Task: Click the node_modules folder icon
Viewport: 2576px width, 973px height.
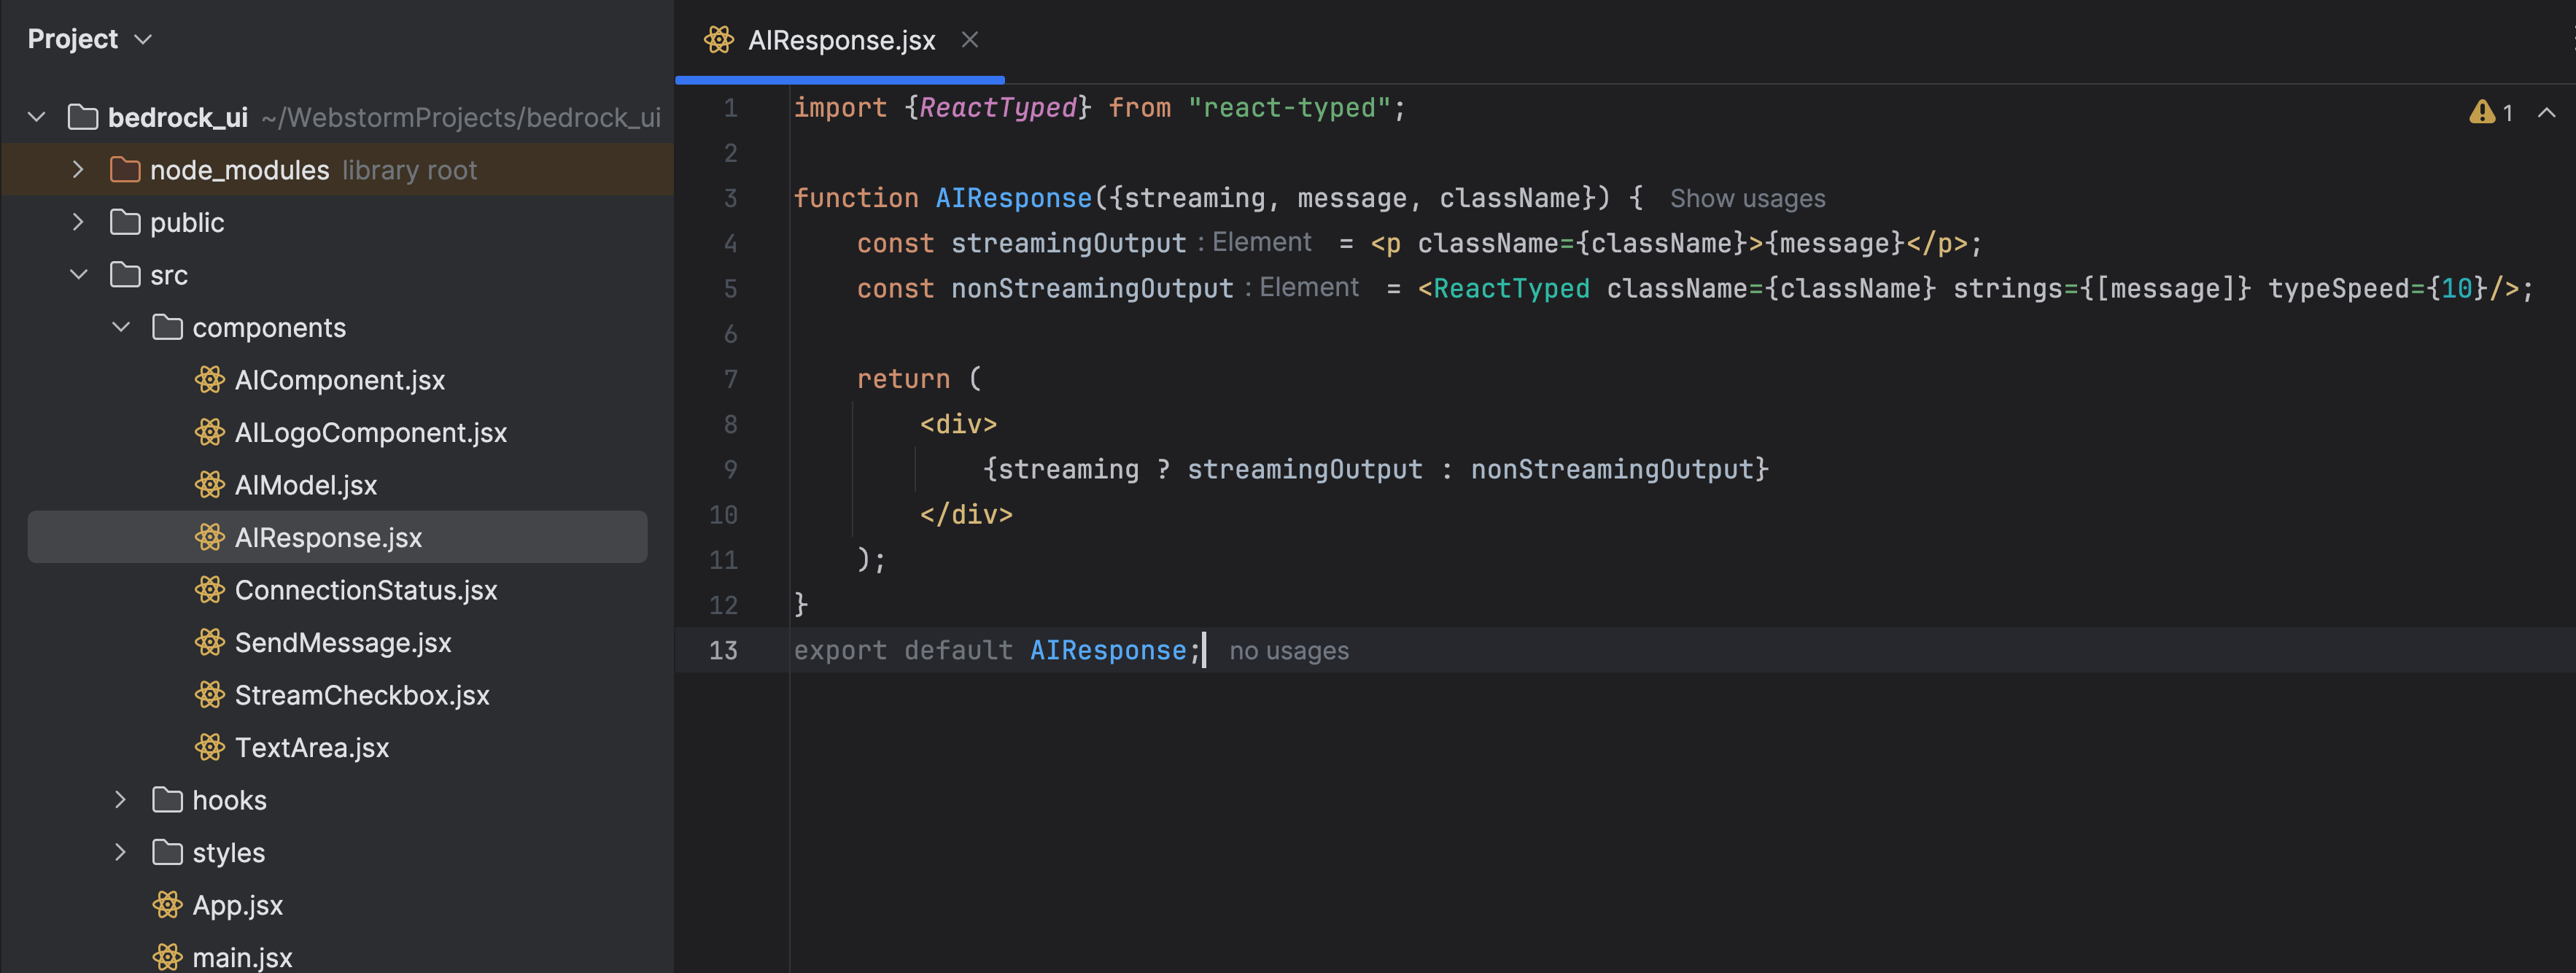Action: coord(125,170)
